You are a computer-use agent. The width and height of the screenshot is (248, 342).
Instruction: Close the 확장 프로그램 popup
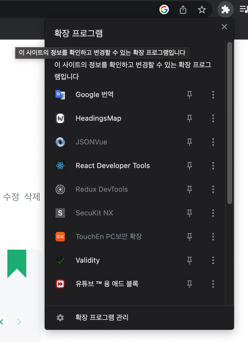coord(224,27)
